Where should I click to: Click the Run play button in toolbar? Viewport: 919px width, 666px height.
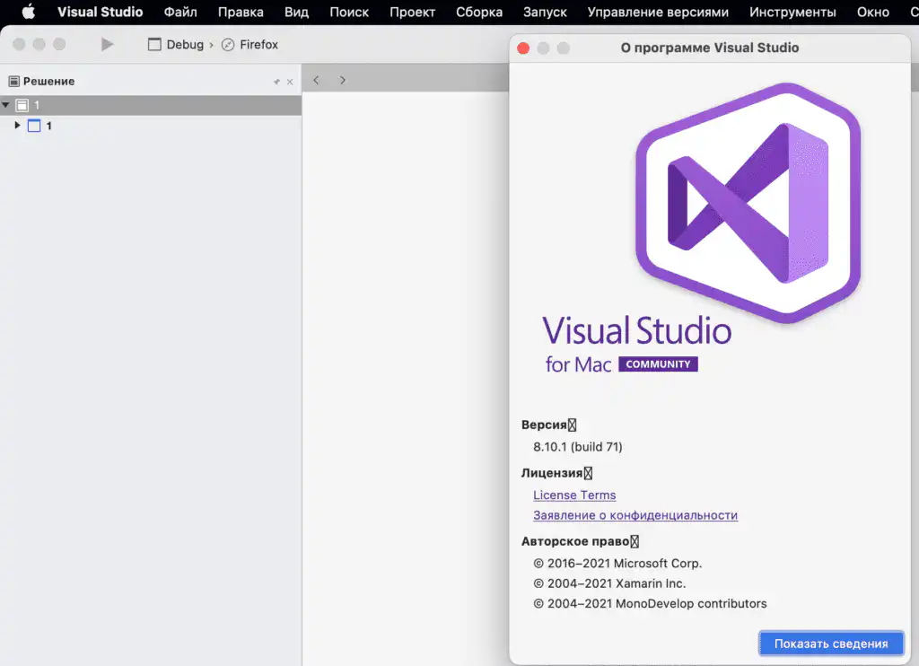pyautogui.click(x=107, y=45)
